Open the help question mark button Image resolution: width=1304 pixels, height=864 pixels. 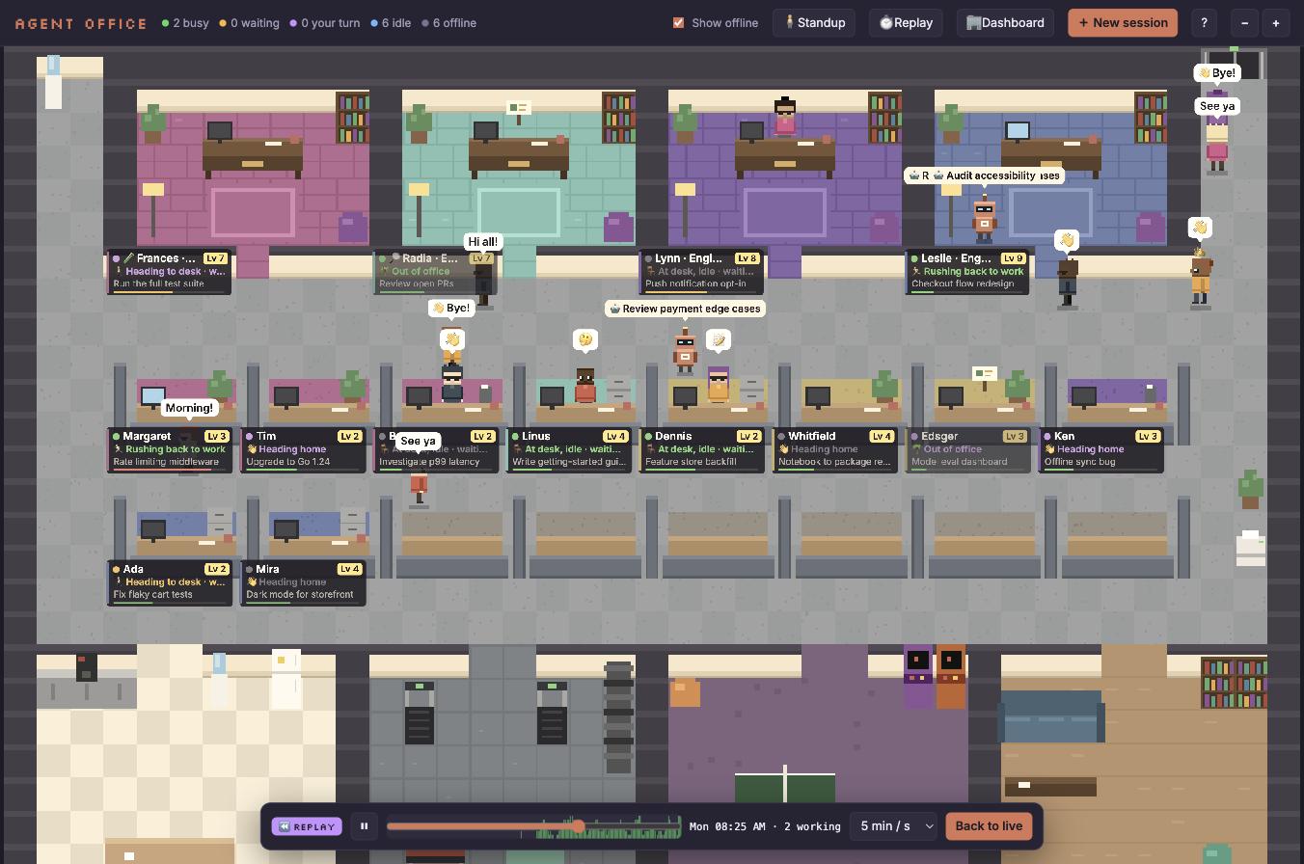pyautogui.click(x=1204, y=23)
